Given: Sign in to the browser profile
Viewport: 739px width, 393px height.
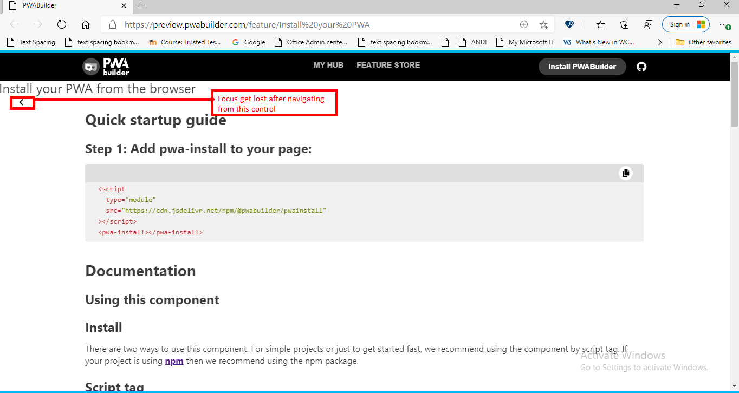Looking at the screenshot, I should point(686,24).
